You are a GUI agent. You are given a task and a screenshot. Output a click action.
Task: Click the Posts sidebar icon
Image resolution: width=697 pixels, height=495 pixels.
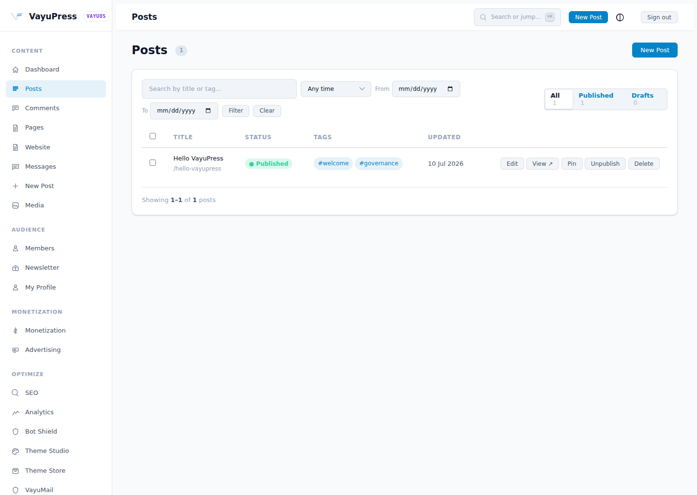15,89
